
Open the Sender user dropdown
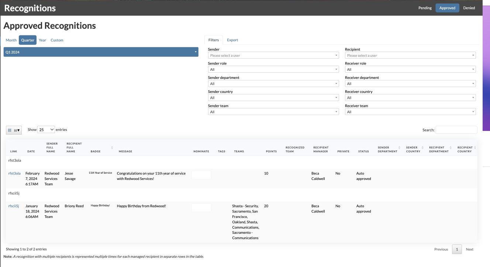273,55
